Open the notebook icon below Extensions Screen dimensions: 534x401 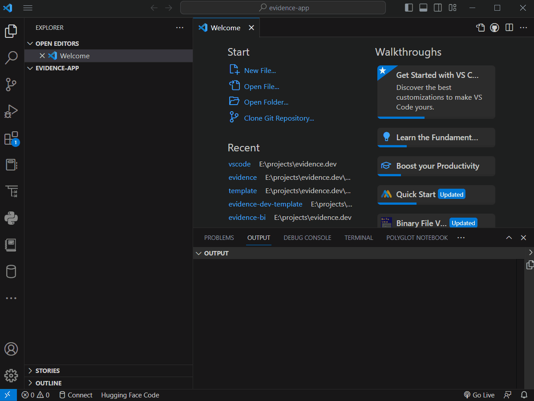pyautogui.click(x=11, y=165)
